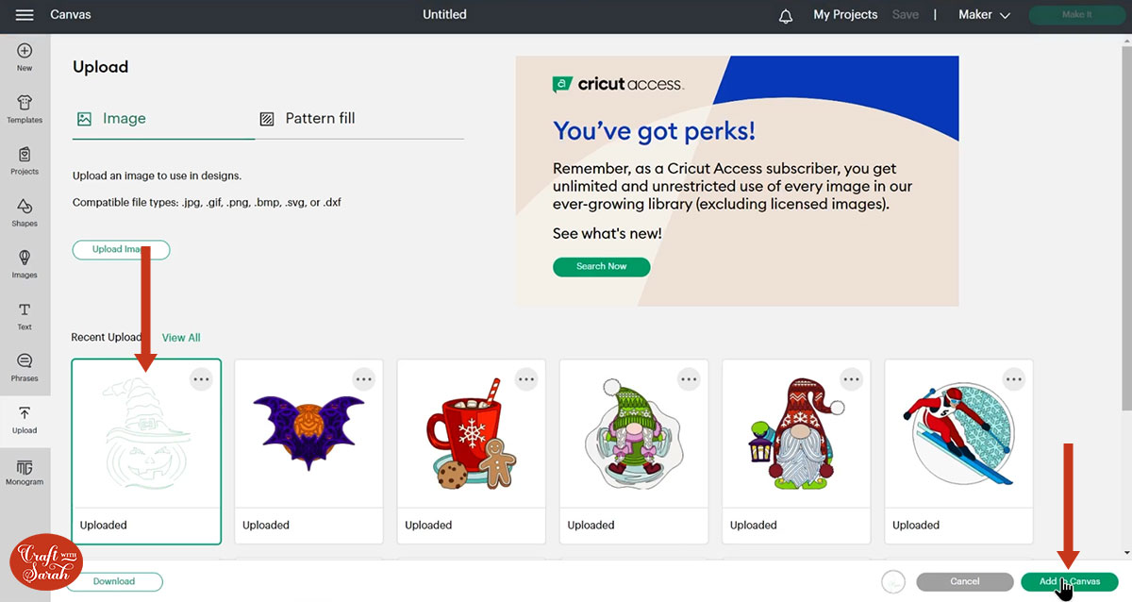1132x602 pixels.
Task: Select the Text tool
Action: (25, 316)
